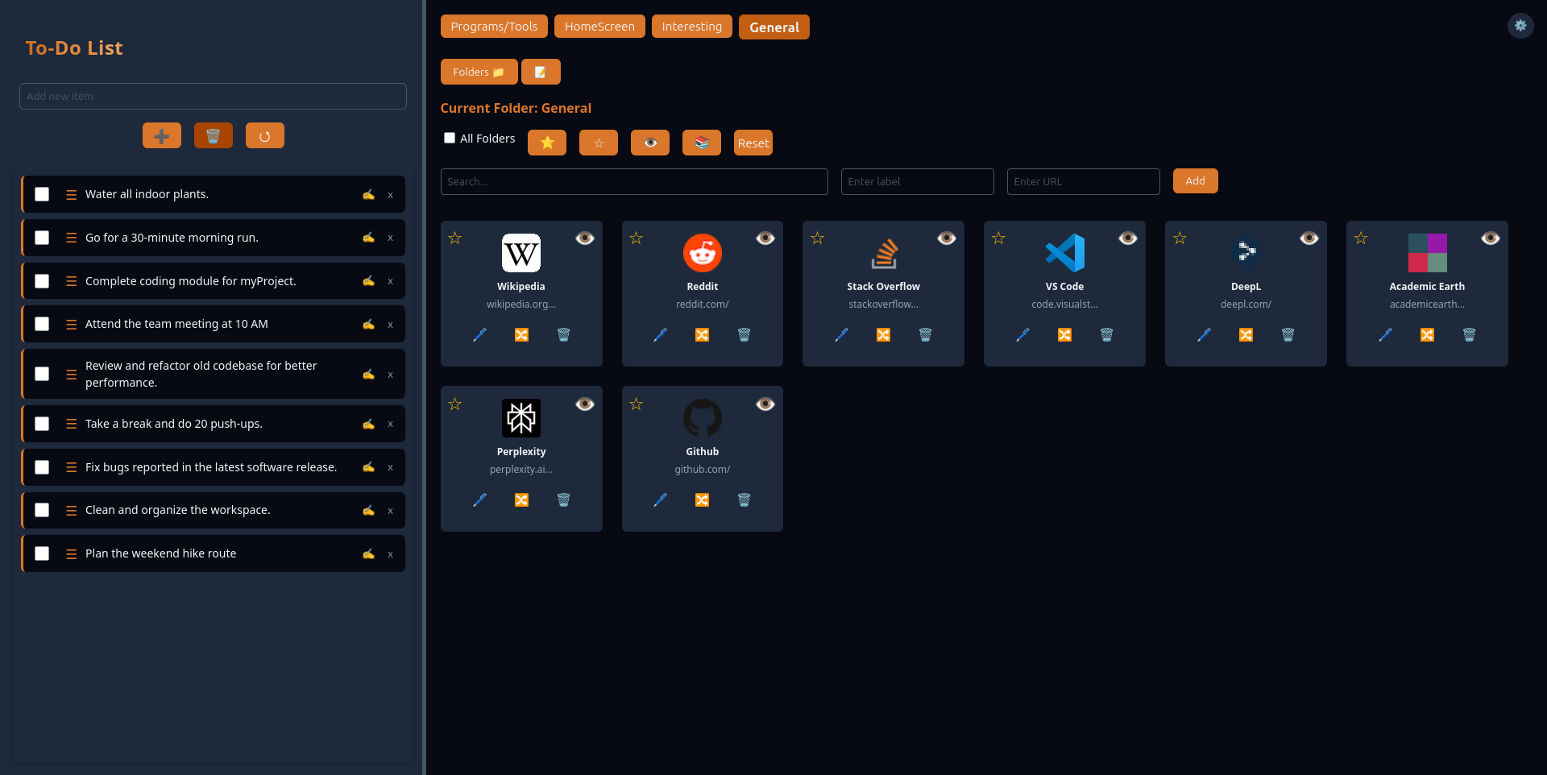Toggle visibility eye on DeepL card

pos(1309,238)
